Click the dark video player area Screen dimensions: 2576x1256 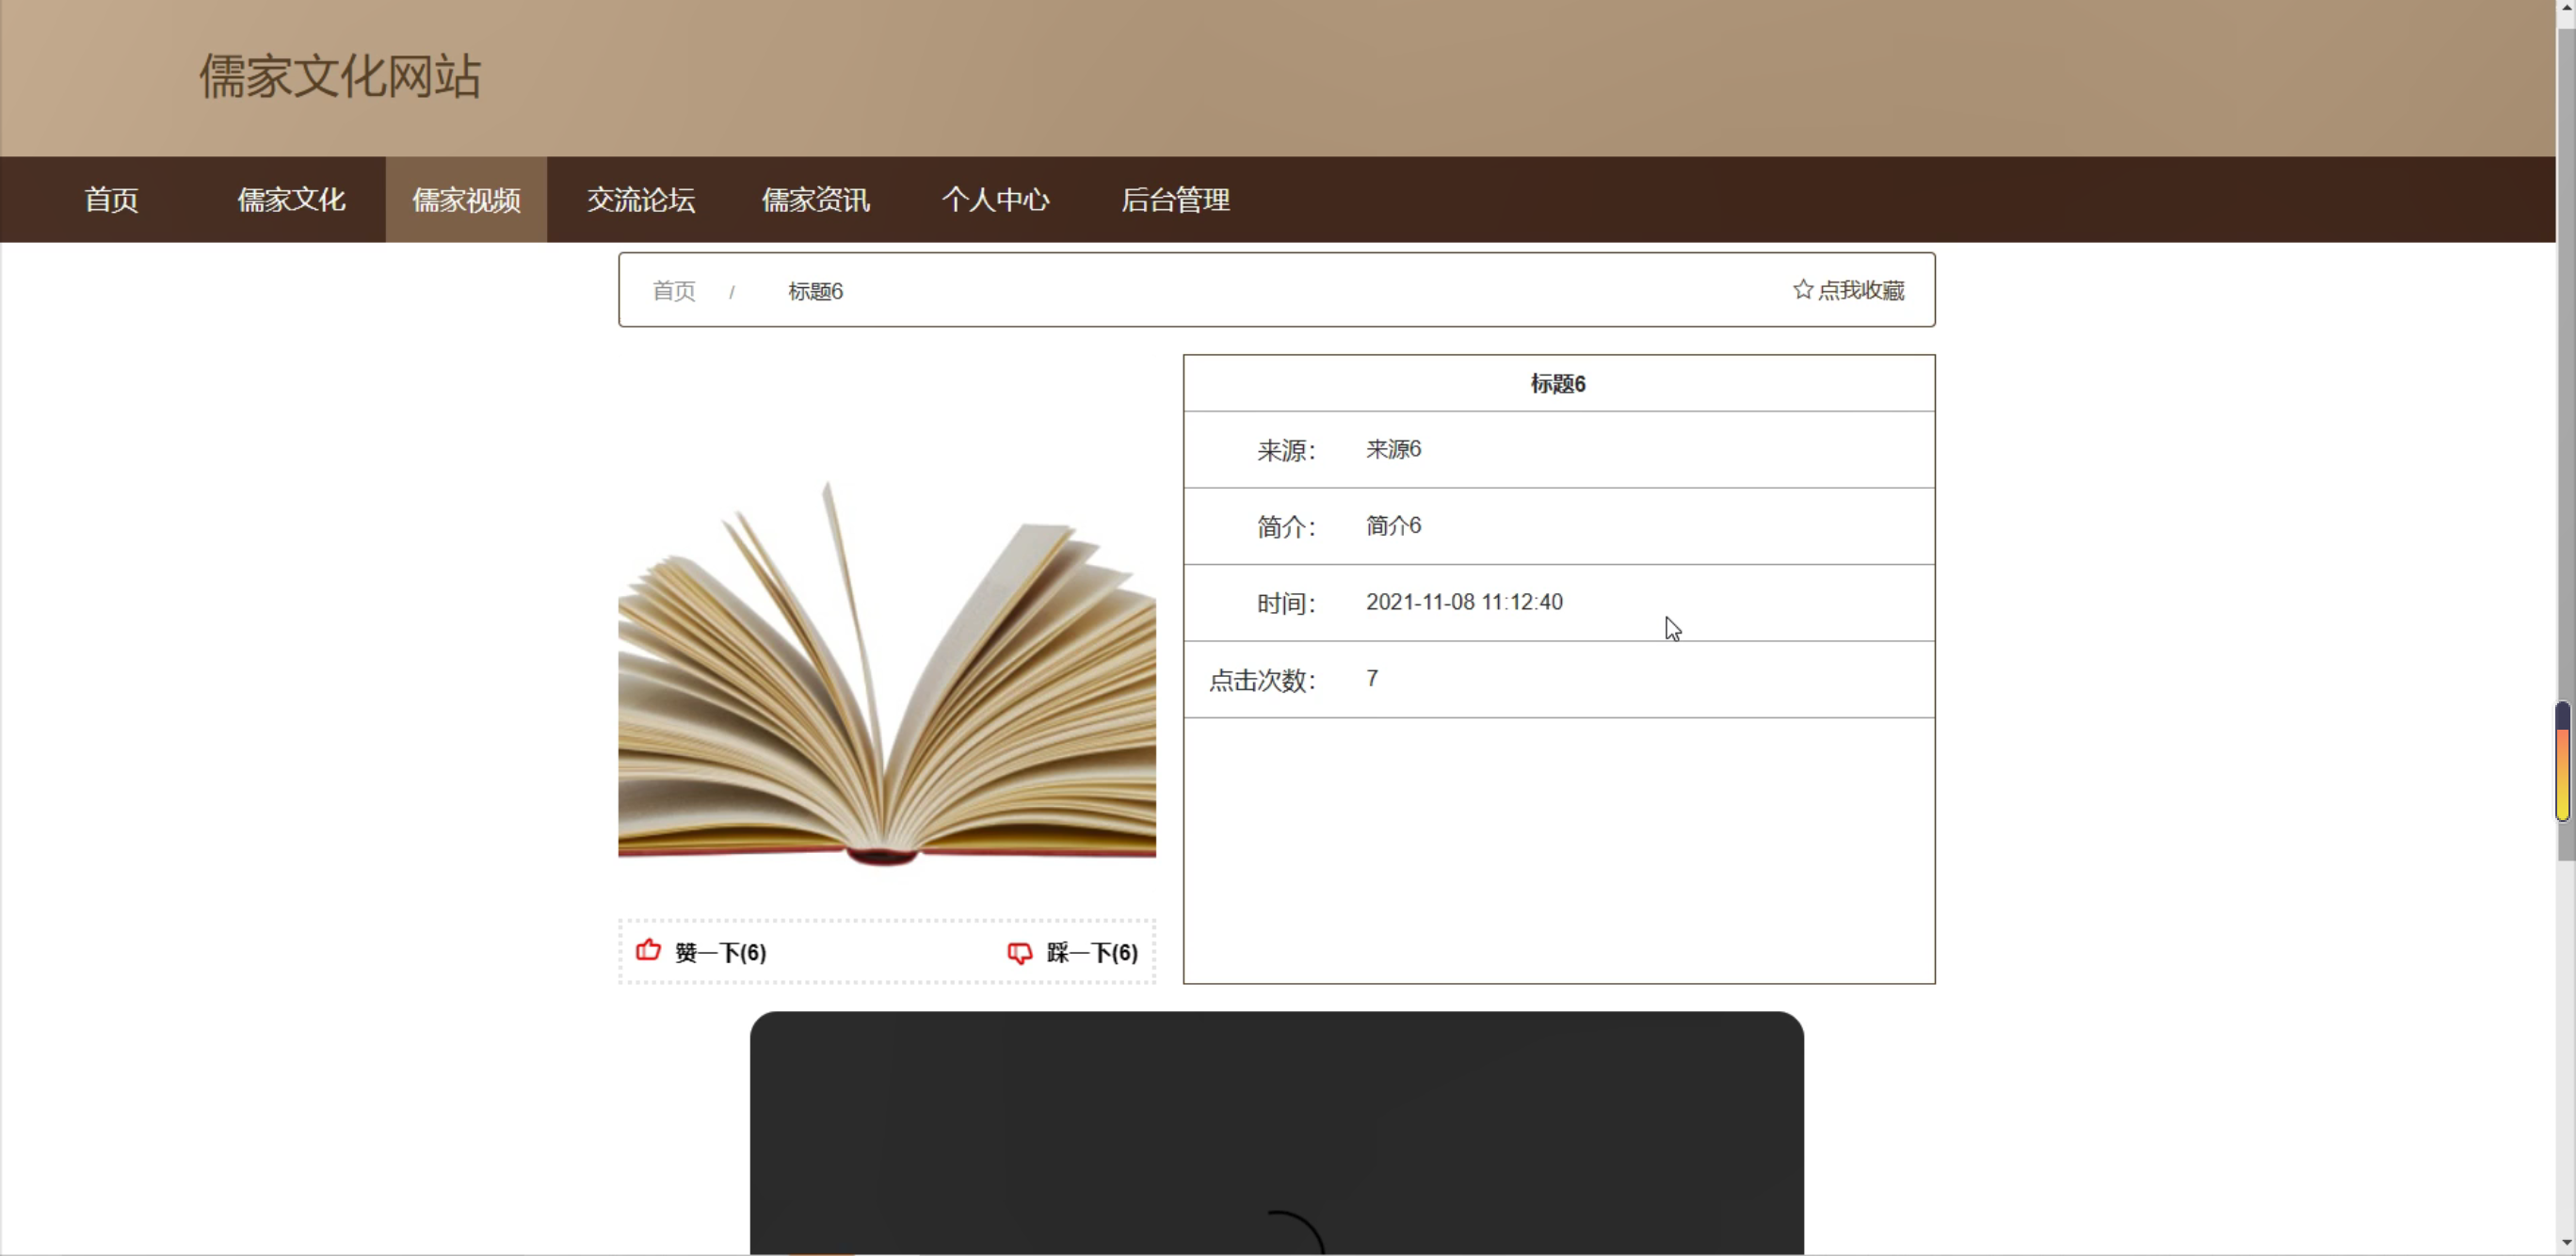[1276, 1130]
